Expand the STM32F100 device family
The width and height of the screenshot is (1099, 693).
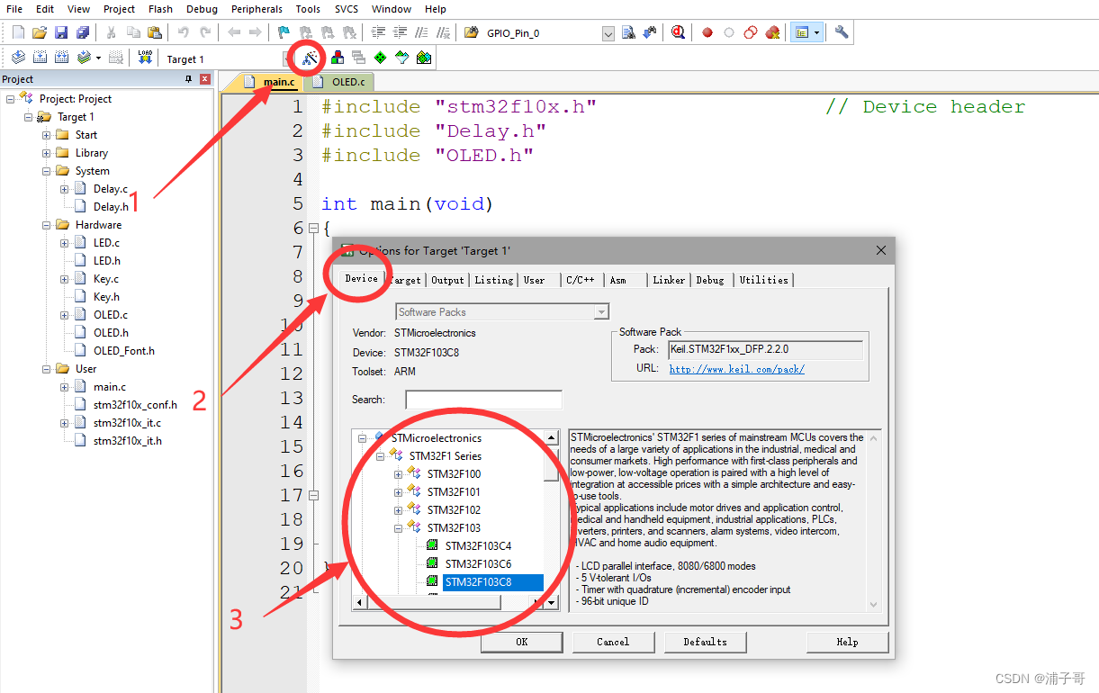(x=398, y=474)
